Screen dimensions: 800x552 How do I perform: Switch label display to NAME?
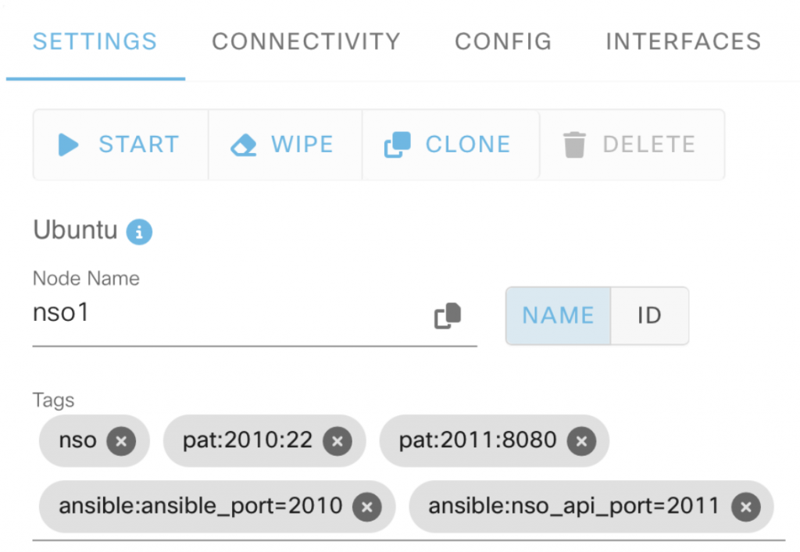(558, 315)
